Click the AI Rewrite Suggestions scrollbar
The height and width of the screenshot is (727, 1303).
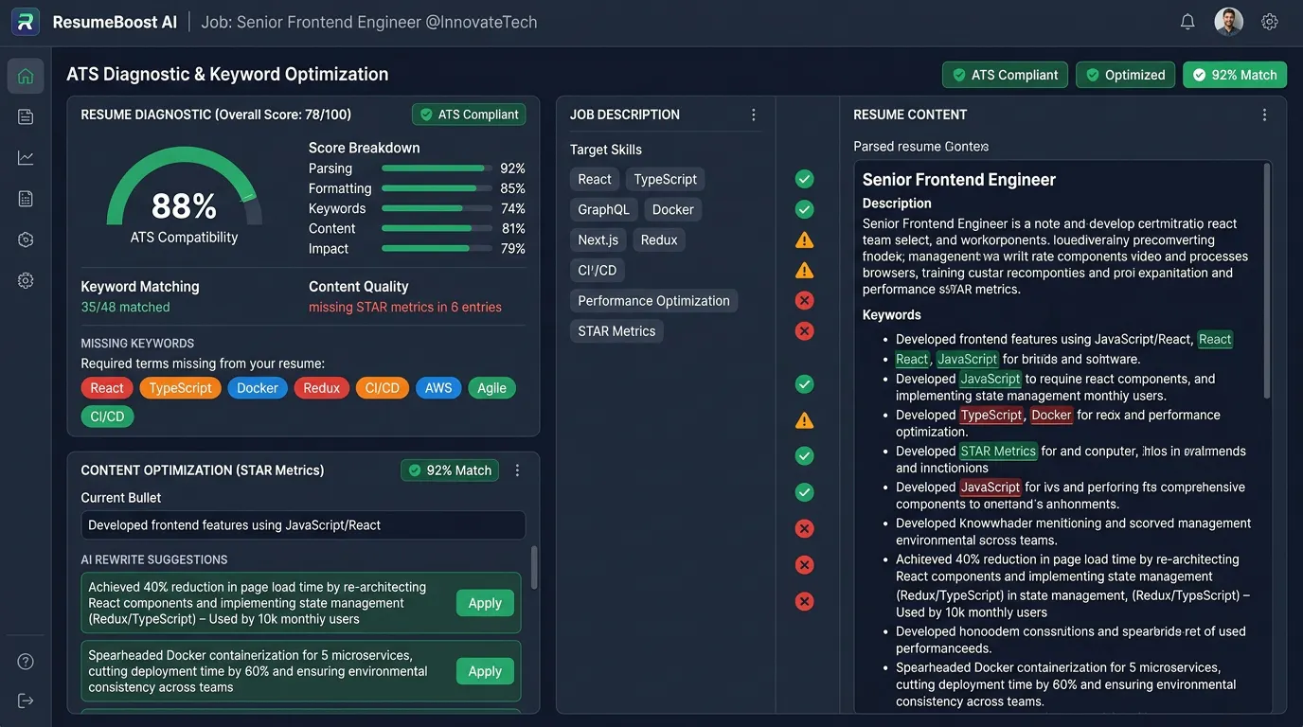534,566
